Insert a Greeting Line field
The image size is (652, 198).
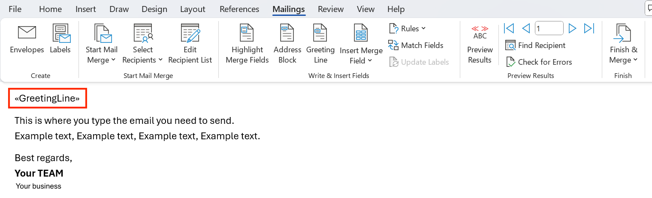(x=320, y=44)
